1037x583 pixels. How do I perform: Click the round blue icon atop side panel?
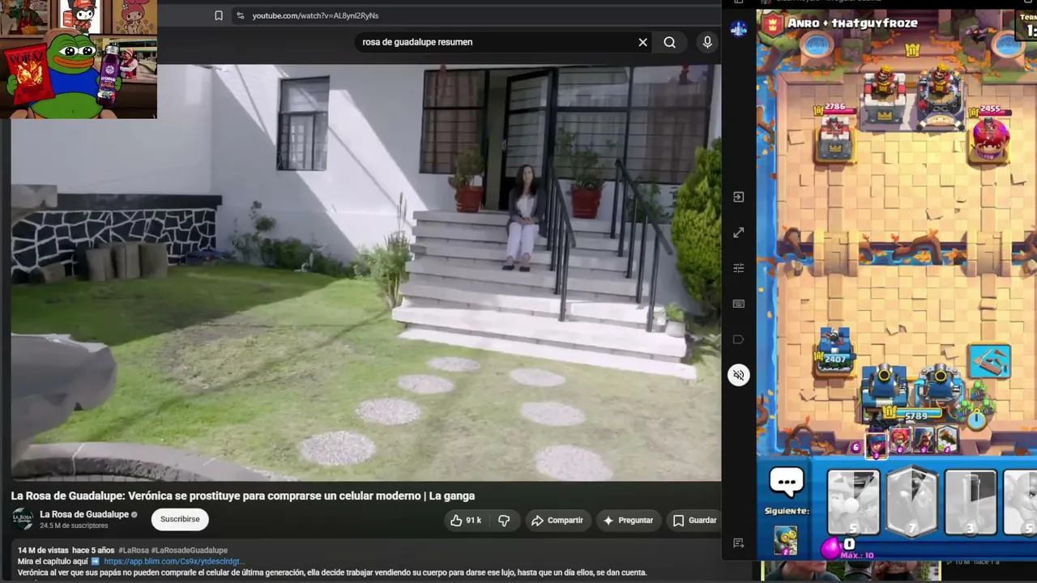pos(738,29)
